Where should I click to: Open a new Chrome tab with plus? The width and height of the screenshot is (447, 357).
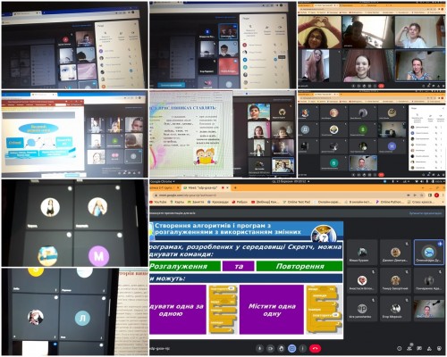click(235, 188)
